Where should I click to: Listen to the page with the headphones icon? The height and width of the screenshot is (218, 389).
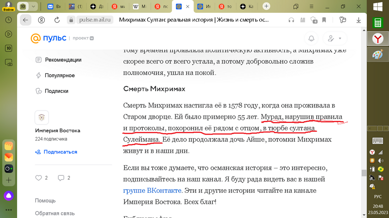pyautogui.click(x=291, y=20)
